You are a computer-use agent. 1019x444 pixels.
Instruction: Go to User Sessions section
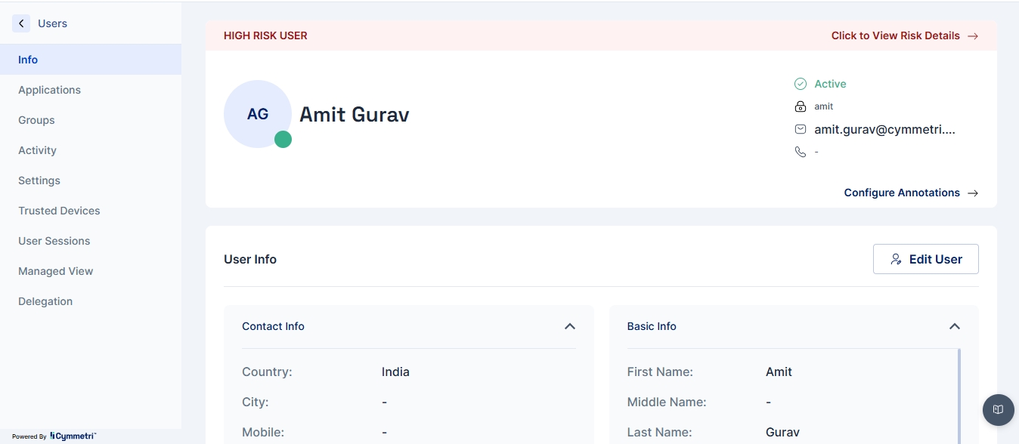(x=54, y=241)
